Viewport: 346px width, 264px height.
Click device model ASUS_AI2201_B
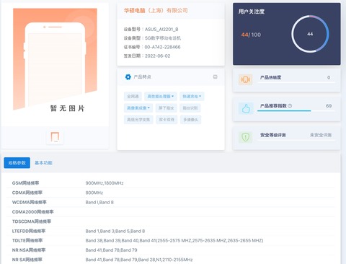click(x=161, y=30)
